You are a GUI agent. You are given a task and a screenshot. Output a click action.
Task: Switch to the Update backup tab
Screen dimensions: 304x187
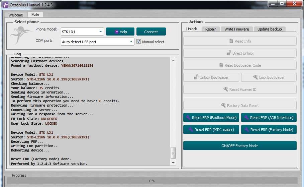(x=270, y=29)
